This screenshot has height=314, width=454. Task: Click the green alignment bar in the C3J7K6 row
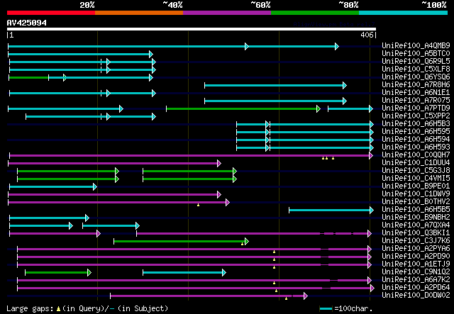182,242
